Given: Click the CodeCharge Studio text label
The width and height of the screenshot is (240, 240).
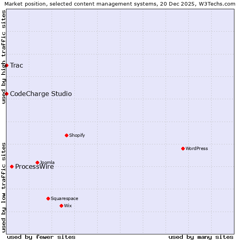Looking at the screenshot, I should click(41, 94).
